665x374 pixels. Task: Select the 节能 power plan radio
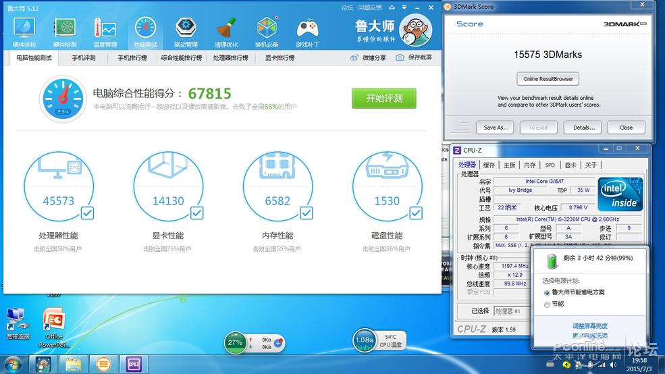(x=547, y=304)
